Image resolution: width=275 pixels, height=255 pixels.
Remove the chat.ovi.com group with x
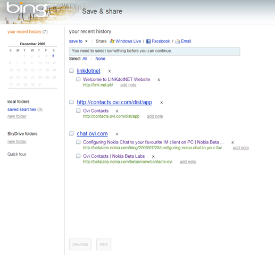[x=117, y=134]
